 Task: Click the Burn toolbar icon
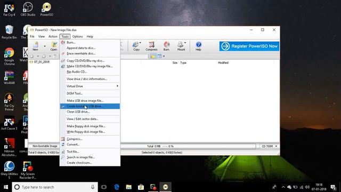pos(166,46)
